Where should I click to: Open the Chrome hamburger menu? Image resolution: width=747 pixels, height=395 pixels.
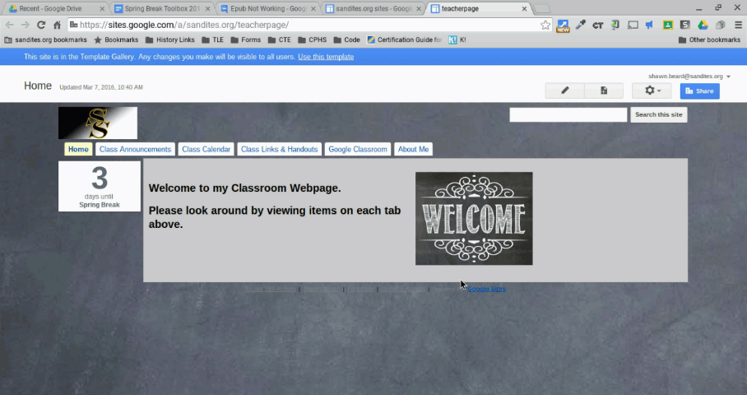(x=738, y=25)
